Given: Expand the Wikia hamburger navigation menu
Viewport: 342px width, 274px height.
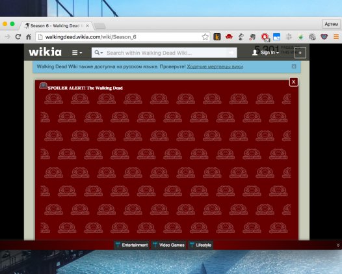Looking at the screenshot, I should tap(77, 53).
